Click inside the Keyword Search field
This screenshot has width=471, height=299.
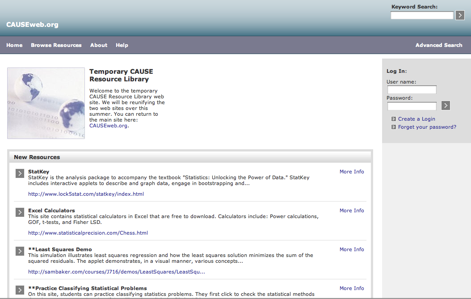pyautogui.click(x=422, y=16)
